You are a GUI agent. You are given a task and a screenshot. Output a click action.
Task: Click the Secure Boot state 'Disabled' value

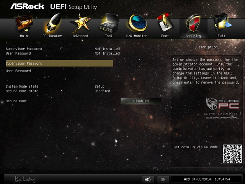point(102,91)
